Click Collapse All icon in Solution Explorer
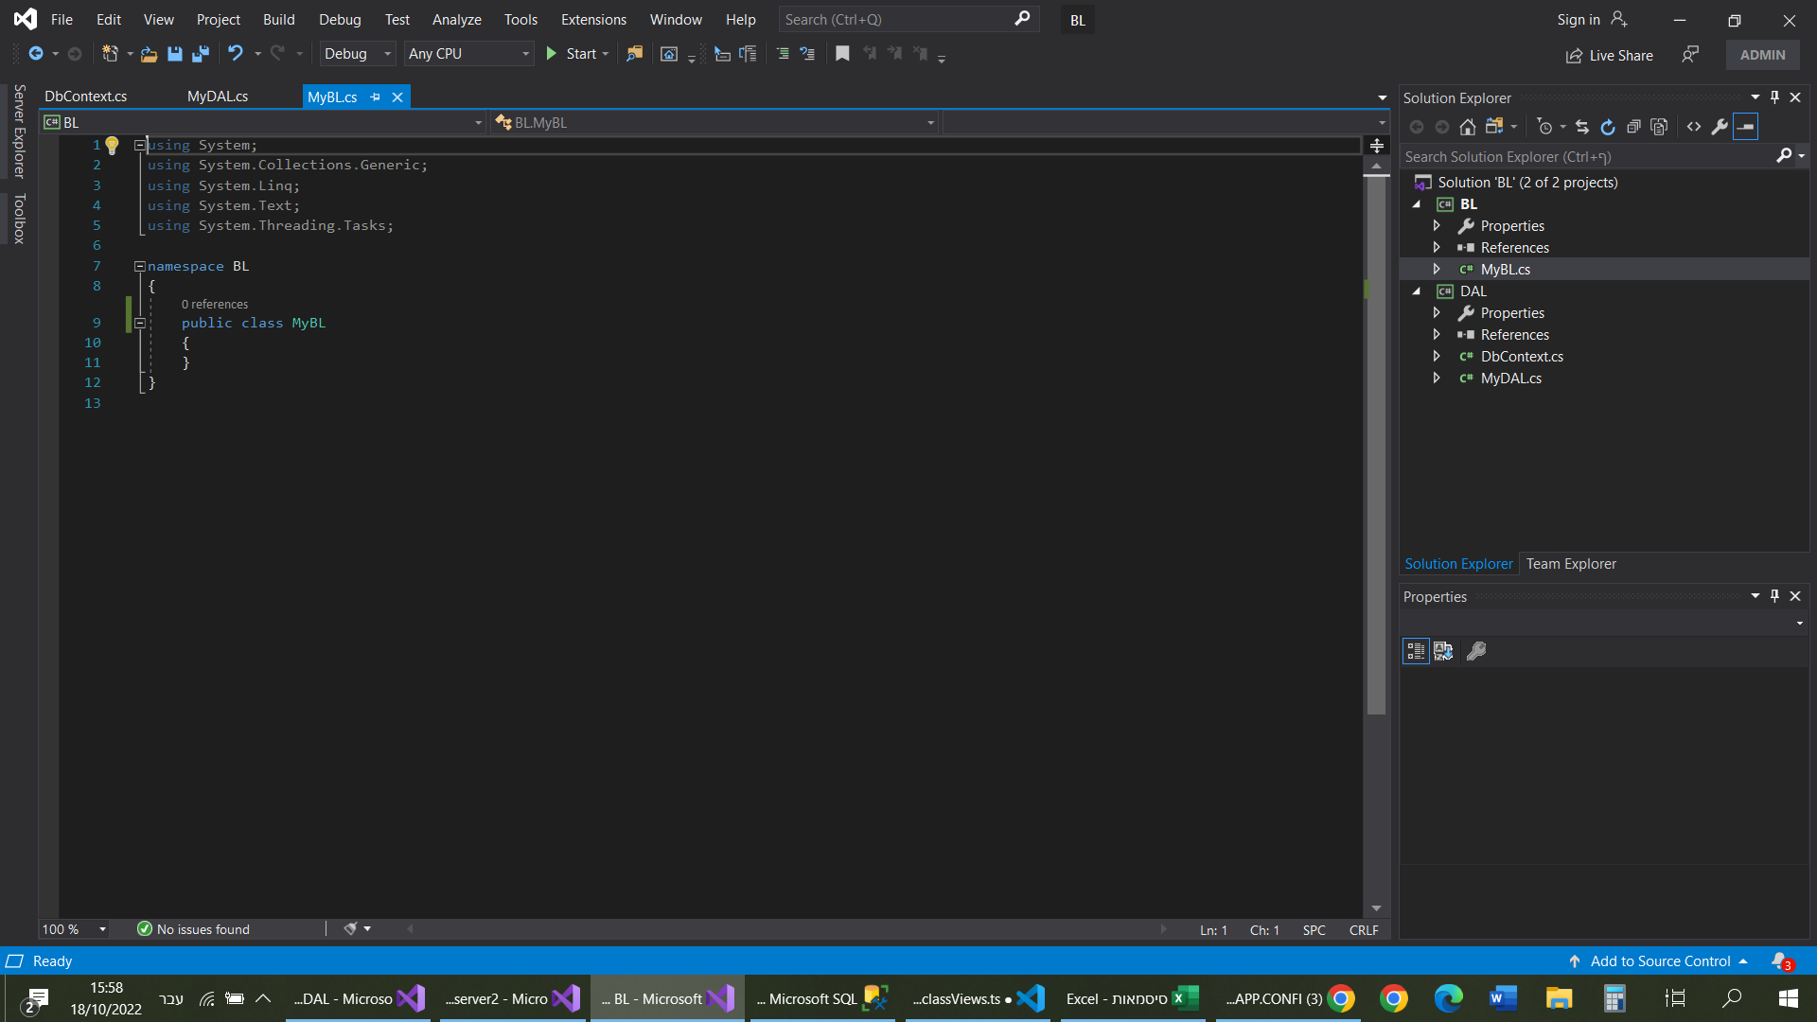 click(1633, 127)
